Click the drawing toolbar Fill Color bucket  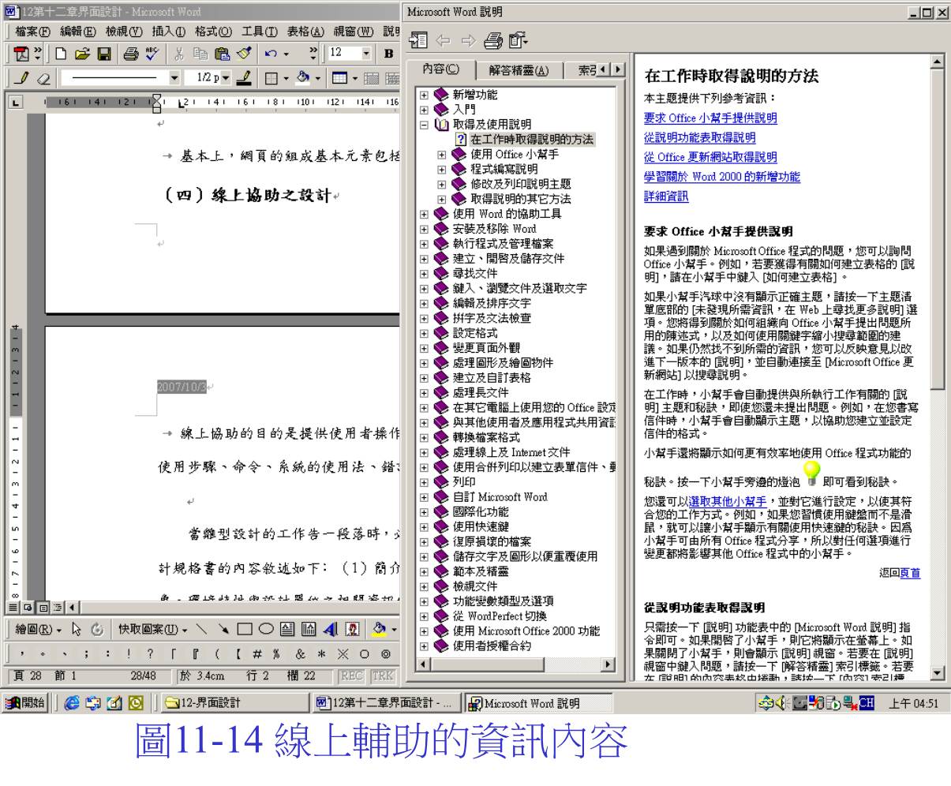380,630
